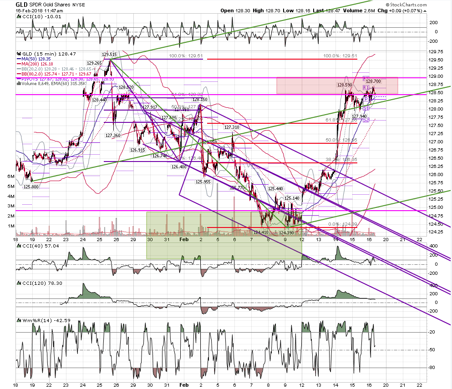Click the High 128.70 value
Viewport: 452px width, 389px height.
[x=266, y=10]
